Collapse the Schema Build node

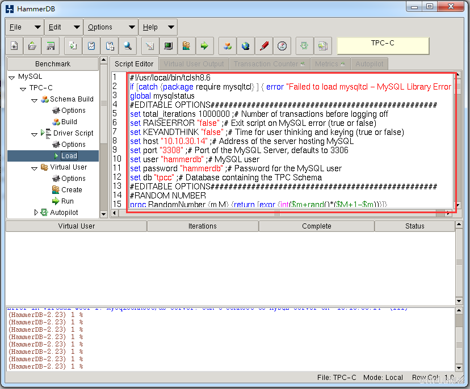(35, 100)
